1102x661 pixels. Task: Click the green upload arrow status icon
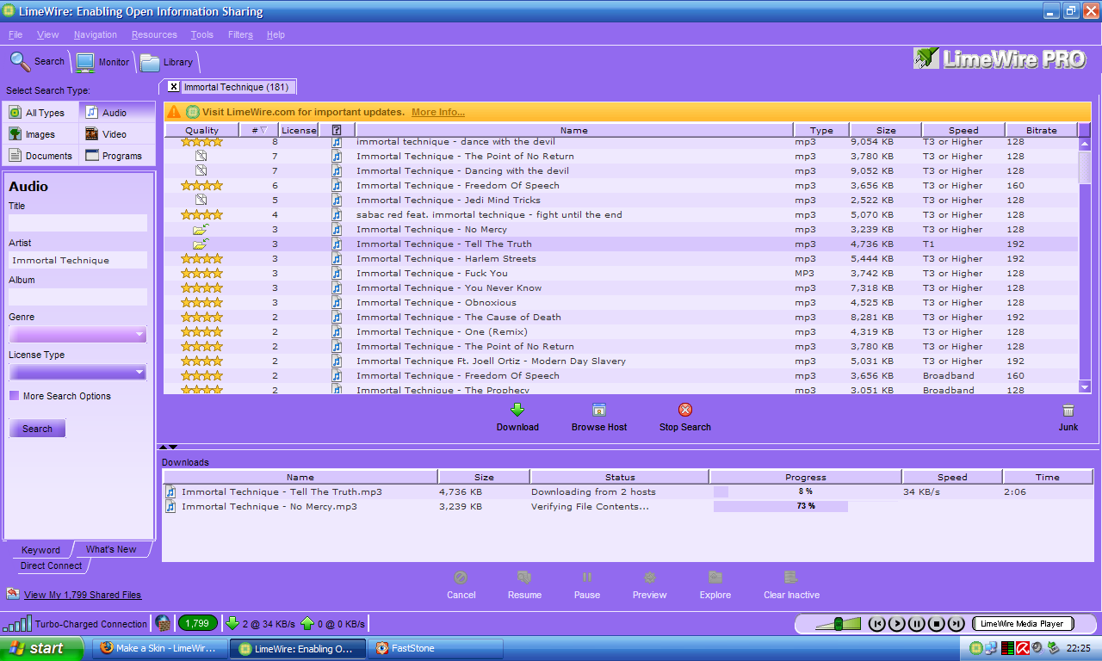tap(307, 623)
